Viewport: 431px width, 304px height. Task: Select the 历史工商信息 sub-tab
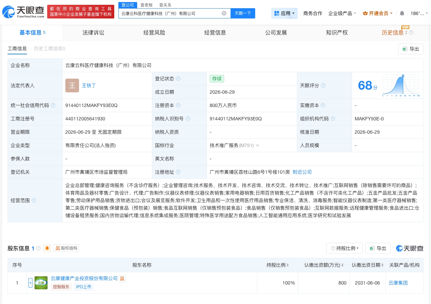click(x=50, y=49)
